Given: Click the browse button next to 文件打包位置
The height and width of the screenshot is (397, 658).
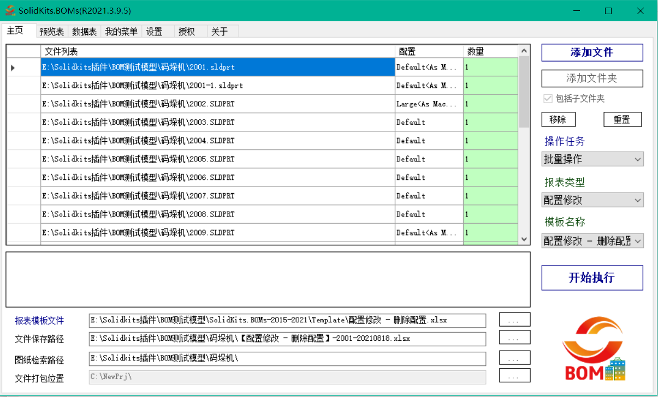Looking at the screenshot, I should coord(514,376).
